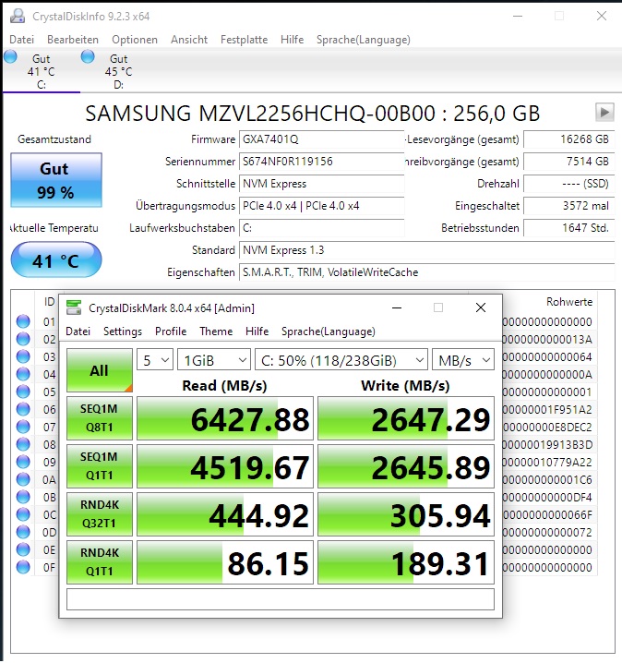Viewport: 622px width, 663px height.
Task: Click status dot for attribute ID 0E
Action: (23, 549)
